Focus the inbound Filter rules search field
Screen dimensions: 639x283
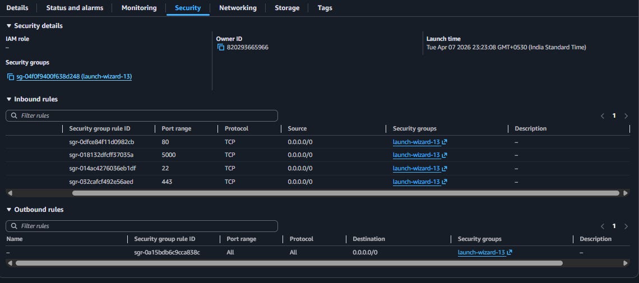[142, 115]
